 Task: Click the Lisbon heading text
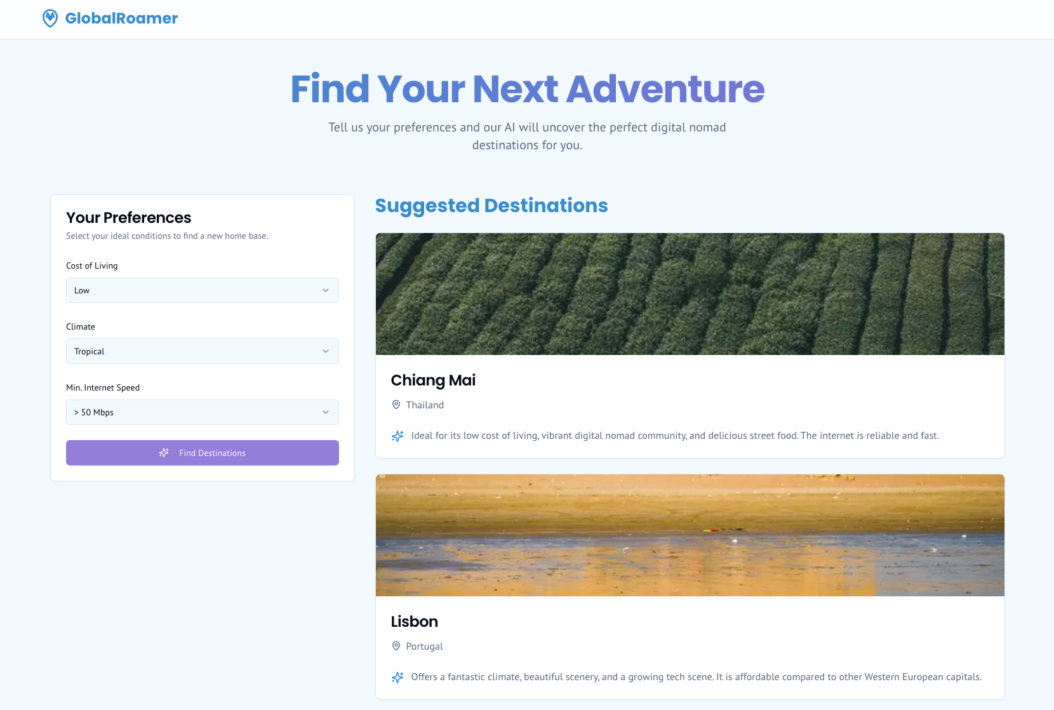pos(415,621)
